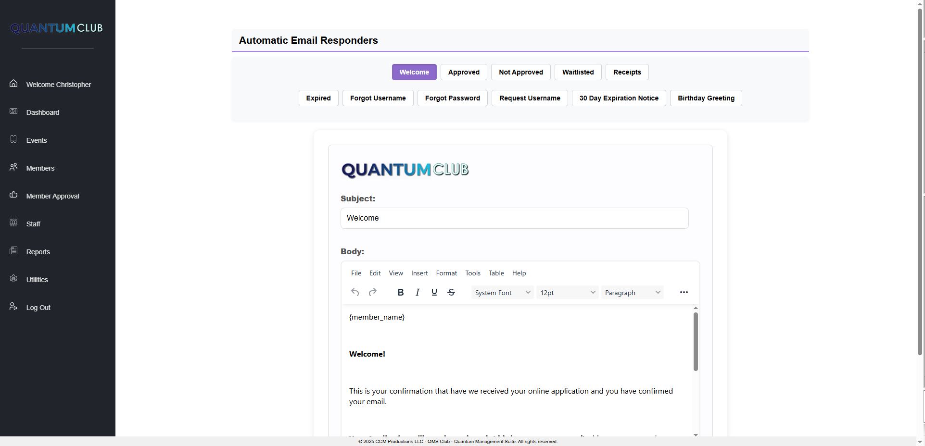This screenshot has height=446, width=925.
Task: Select the Birthday Greeting responder
Action: click(705, 98)
